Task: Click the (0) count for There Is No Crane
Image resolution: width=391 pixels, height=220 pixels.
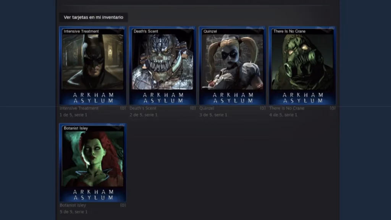Action: pos(333,108)
